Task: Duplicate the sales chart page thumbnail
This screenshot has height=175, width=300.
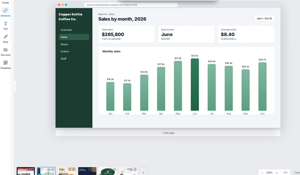Action: point(49,169)
